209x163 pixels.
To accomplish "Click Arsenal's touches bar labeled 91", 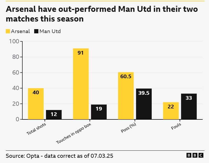I will [x=81, y=84].
